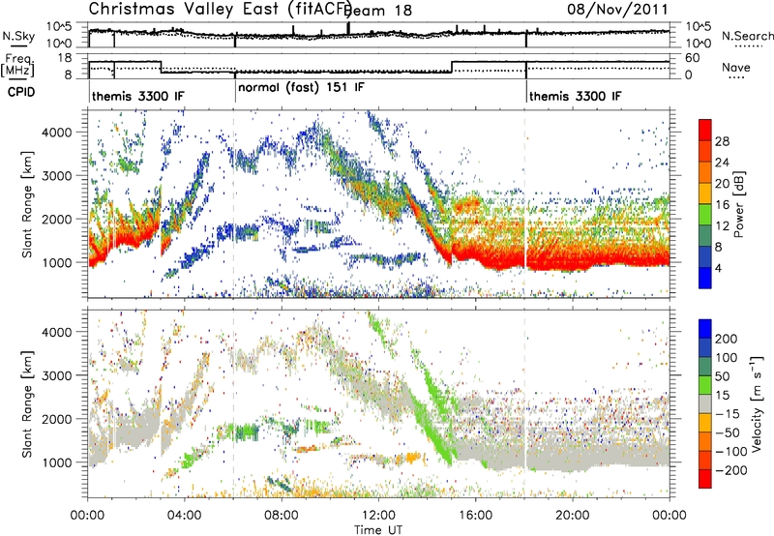
Task: Click the red bottom segment of the Velocity color bar
Action: point(705,479)
